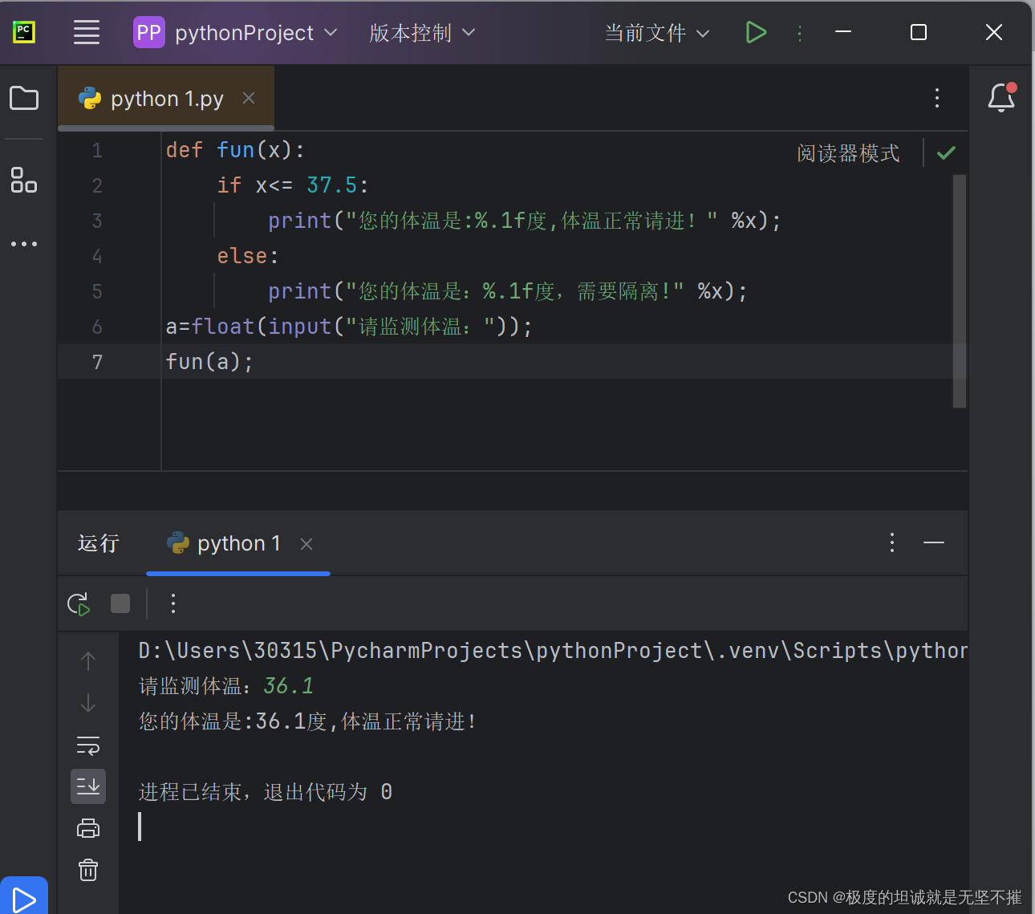Viewport: 1035px width, 914px height.
Task: Click the '您的体温是:36.1度' output line
Action: 308,721
